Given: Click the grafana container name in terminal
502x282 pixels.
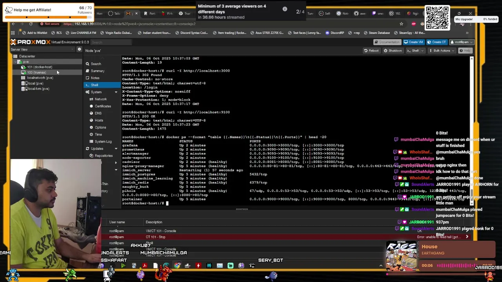Looking at the screenshot, I should [x=130, y=145].
